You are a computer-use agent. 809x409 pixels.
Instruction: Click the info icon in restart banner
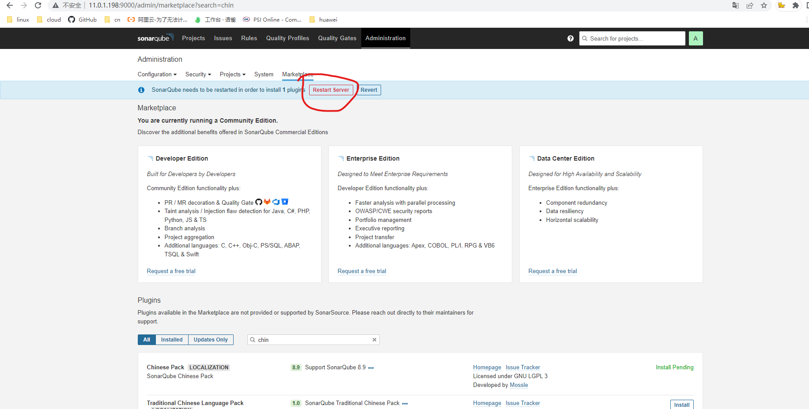[141, 90]
